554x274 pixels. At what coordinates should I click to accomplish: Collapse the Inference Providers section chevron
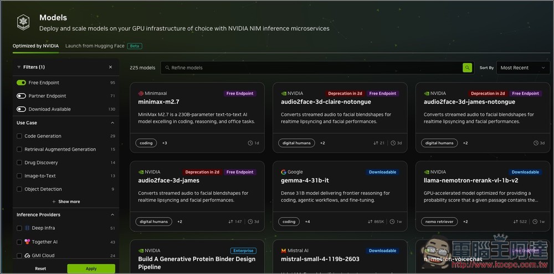click(x=112, y=214)
